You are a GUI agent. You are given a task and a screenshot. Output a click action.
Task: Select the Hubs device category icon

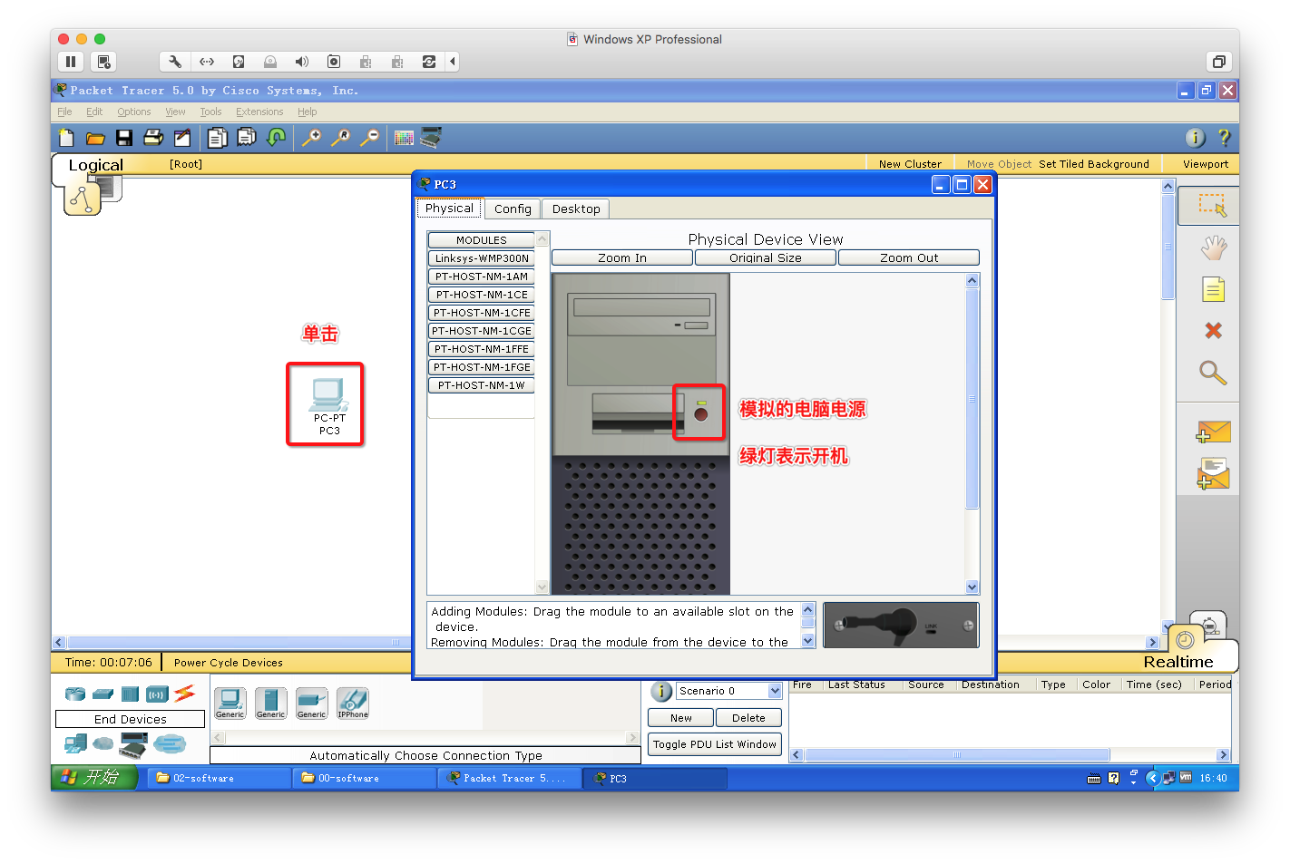pos(131,694)
